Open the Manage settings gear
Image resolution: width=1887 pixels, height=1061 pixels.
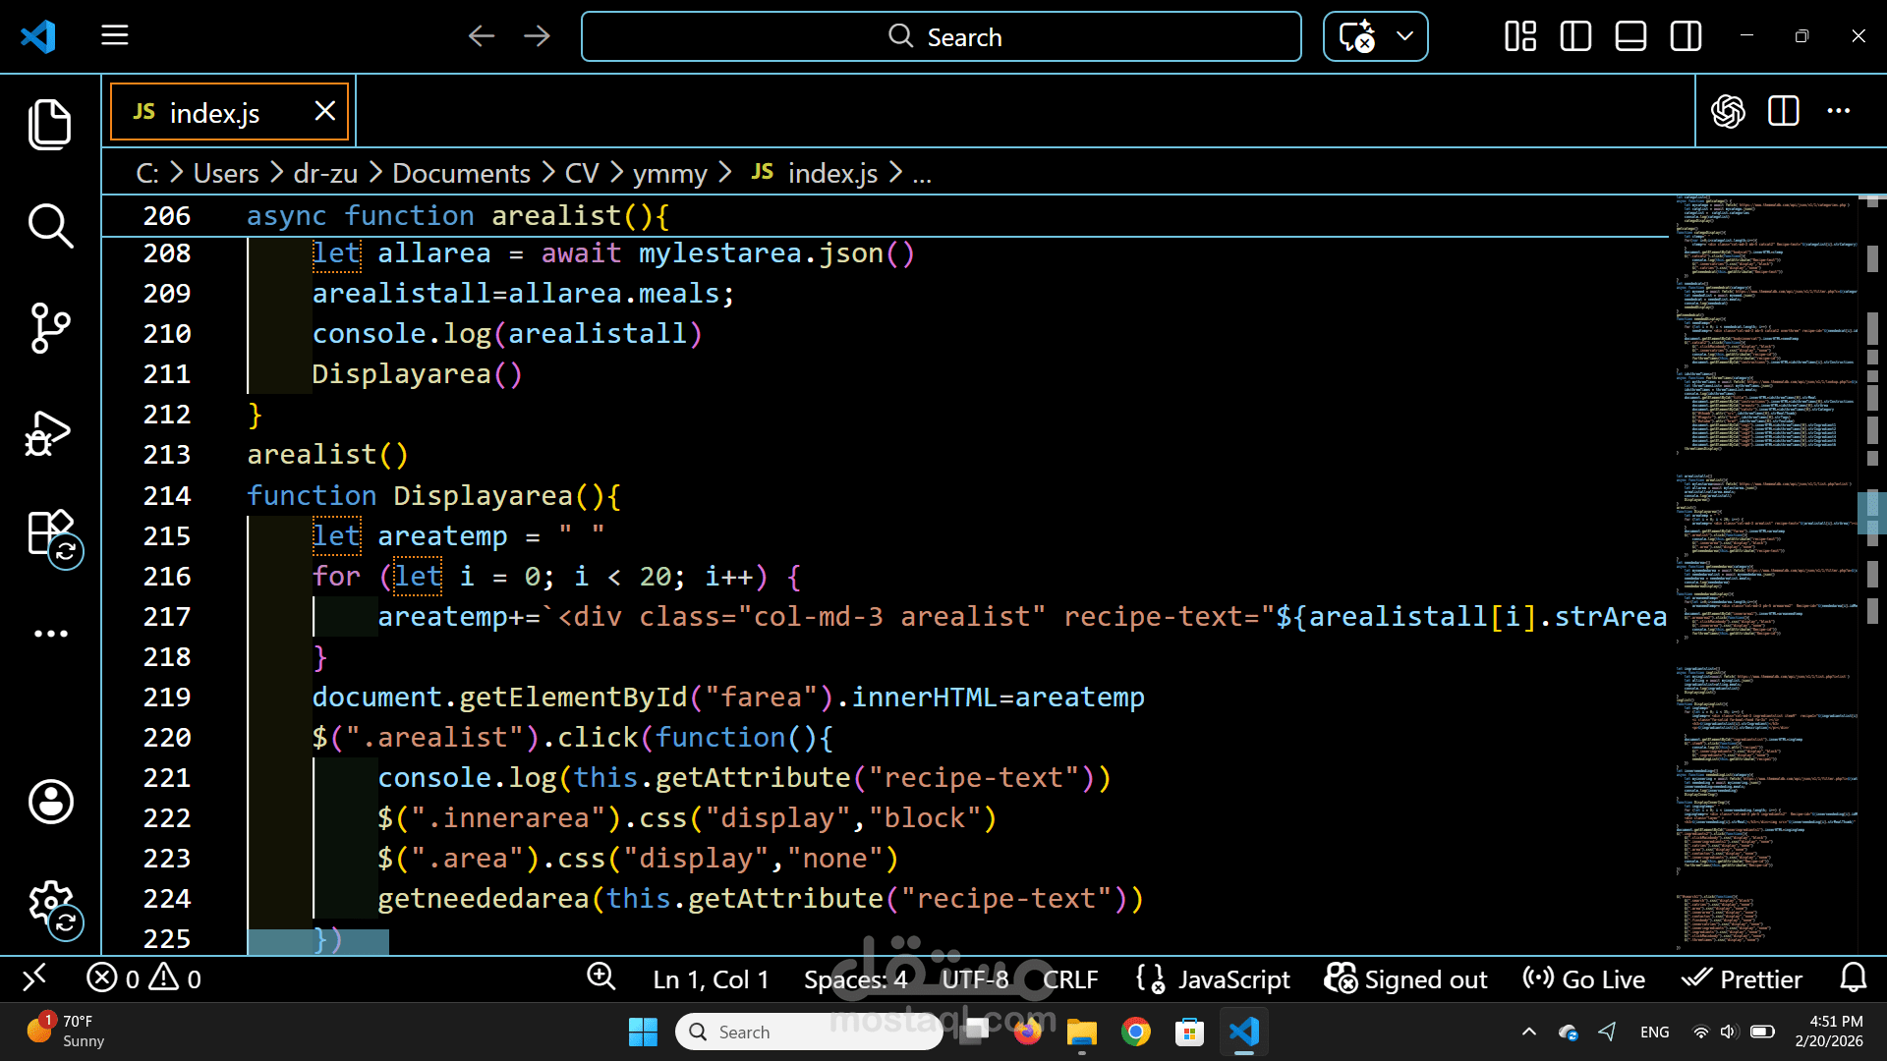click(x=50, y=902)
